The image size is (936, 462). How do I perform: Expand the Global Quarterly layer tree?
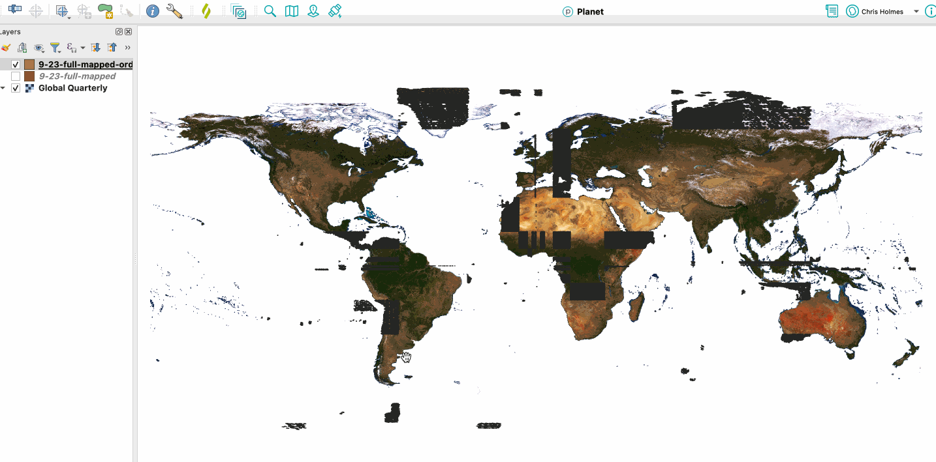(3, 88)
